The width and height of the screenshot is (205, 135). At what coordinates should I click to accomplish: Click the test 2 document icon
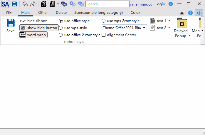click(x=152, y=28)
